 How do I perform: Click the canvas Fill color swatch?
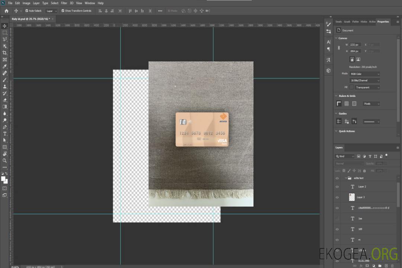352,87
